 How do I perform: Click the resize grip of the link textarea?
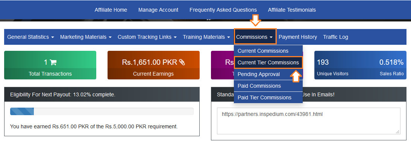tap(397, 132)
